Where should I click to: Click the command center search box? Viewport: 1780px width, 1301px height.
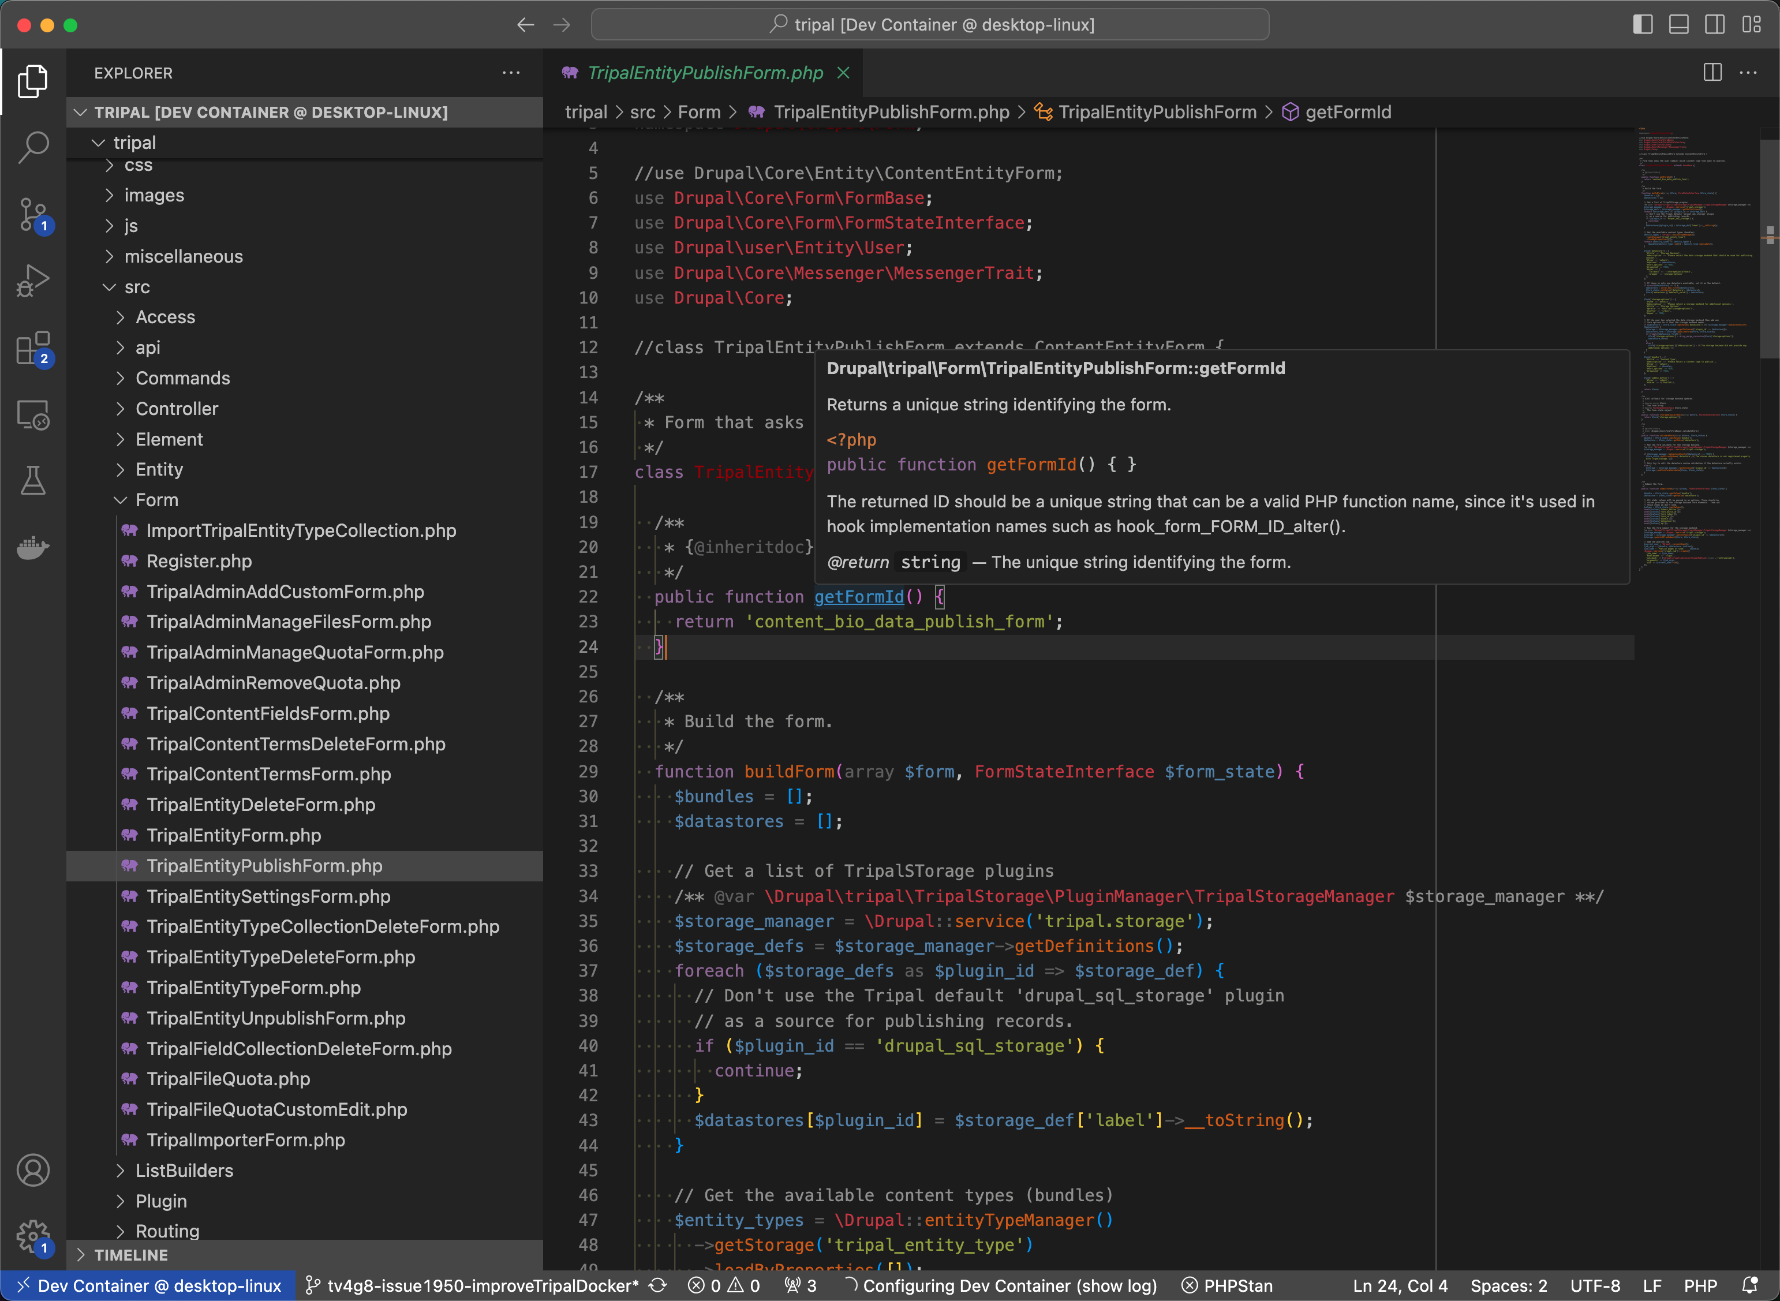coord(930,24)
